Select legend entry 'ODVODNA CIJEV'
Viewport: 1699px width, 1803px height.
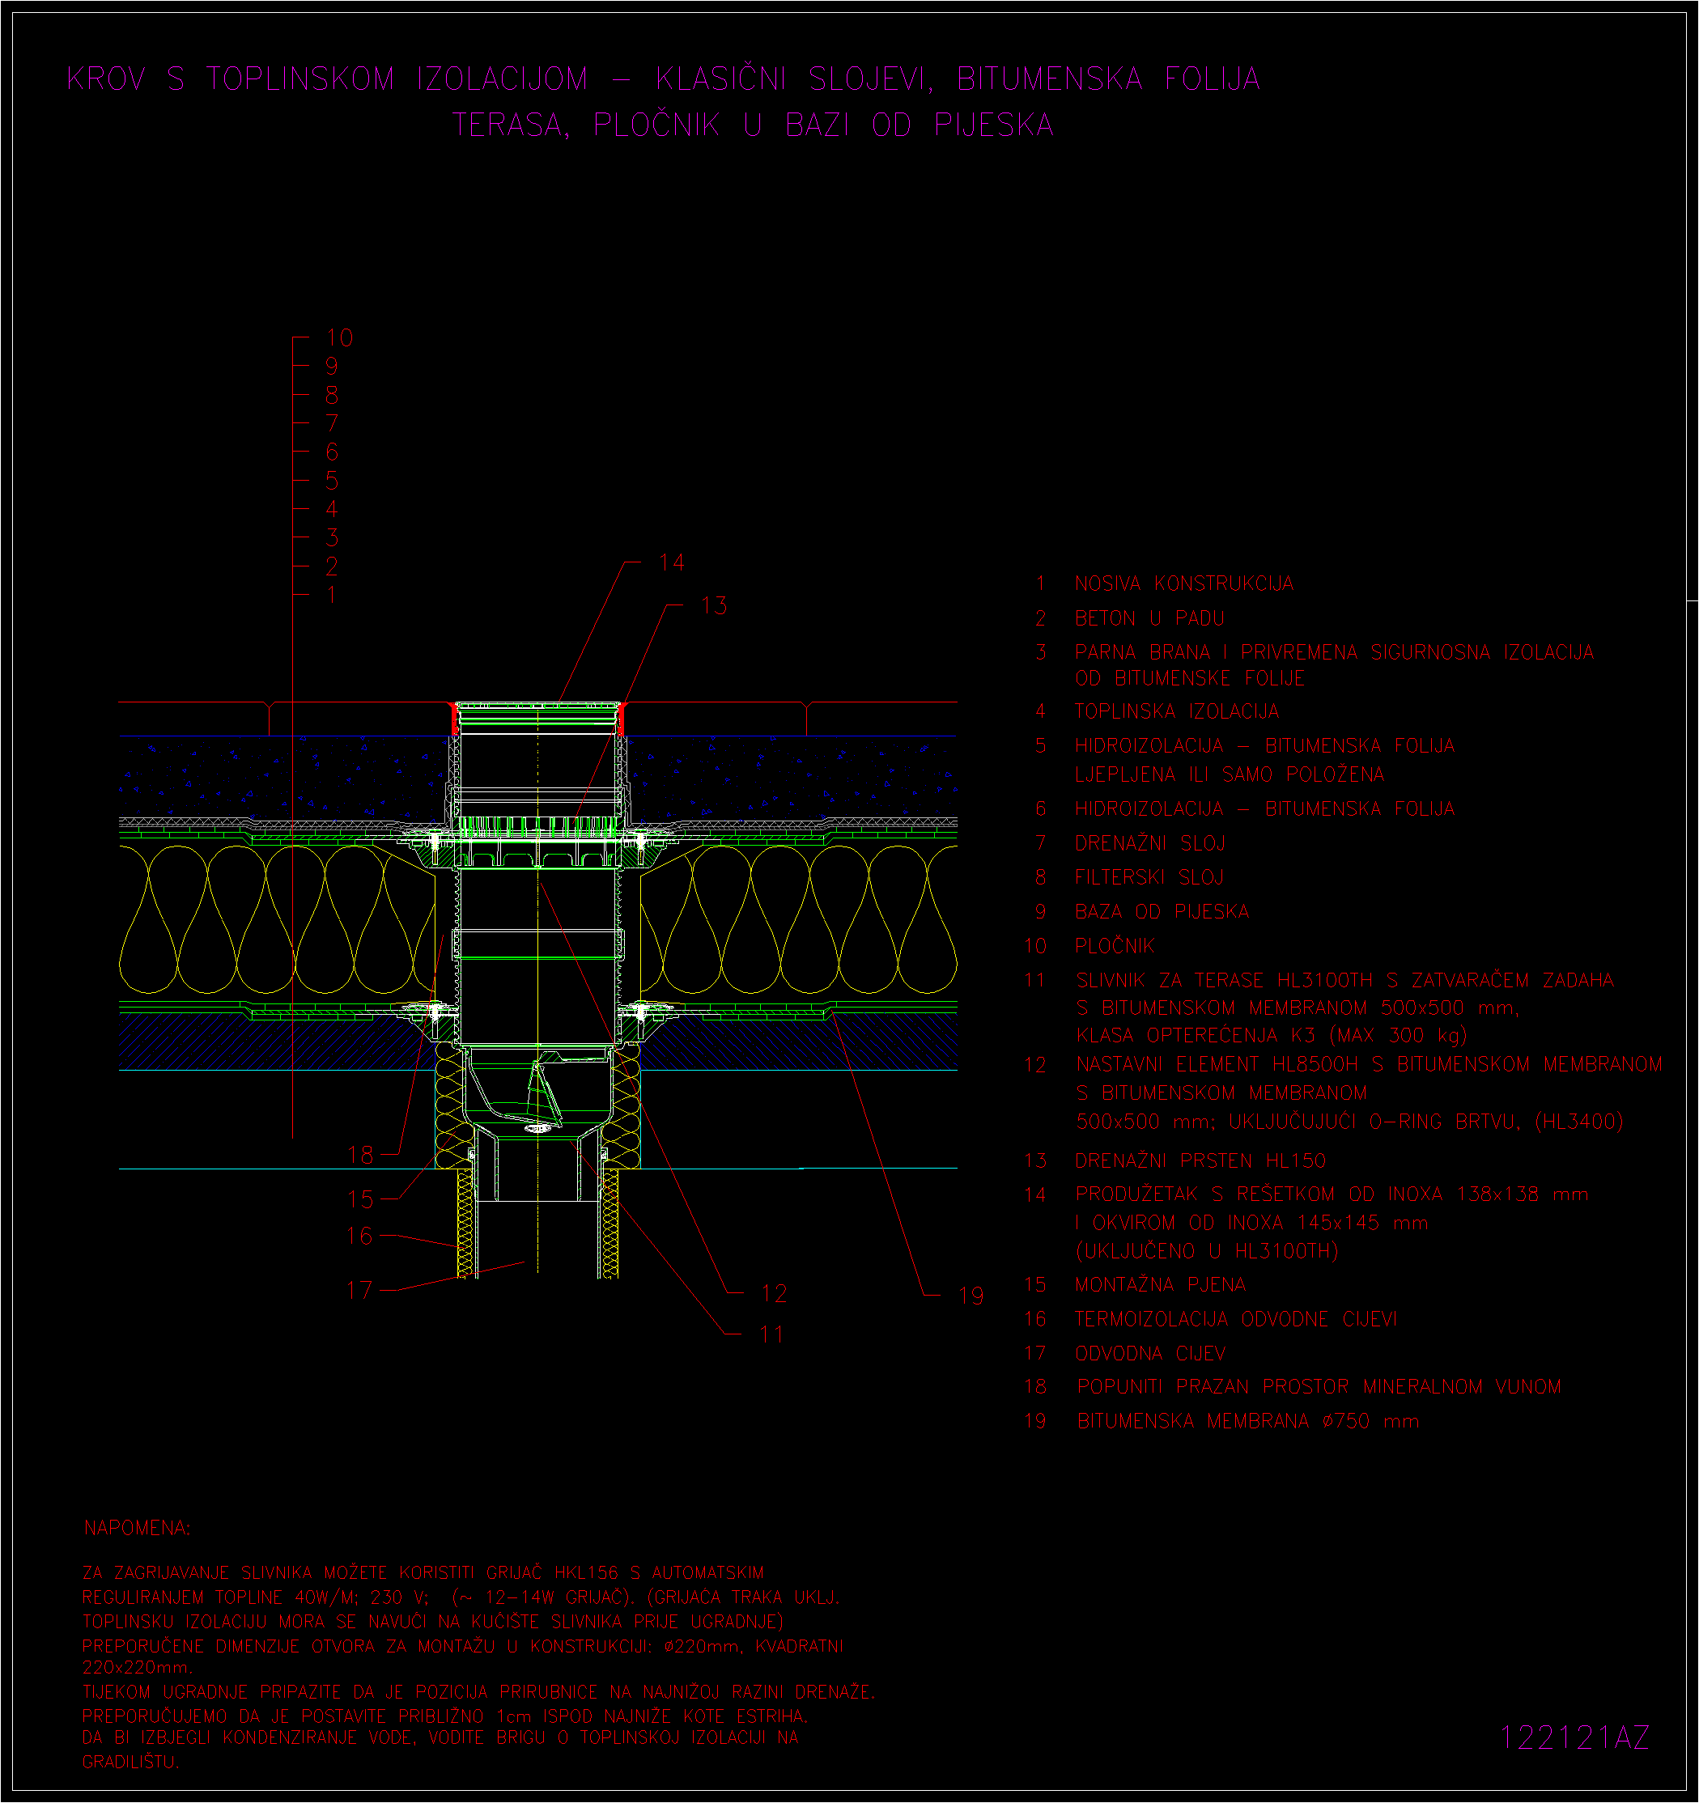point(1149,1353)
